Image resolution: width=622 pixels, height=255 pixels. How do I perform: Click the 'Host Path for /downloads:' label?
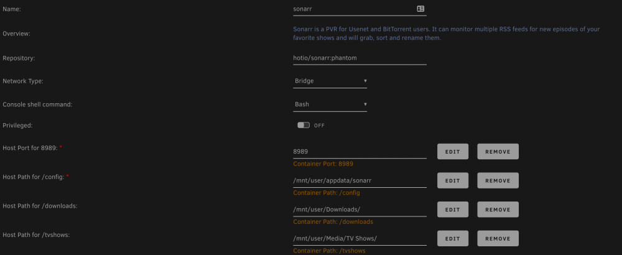(40, 206)
